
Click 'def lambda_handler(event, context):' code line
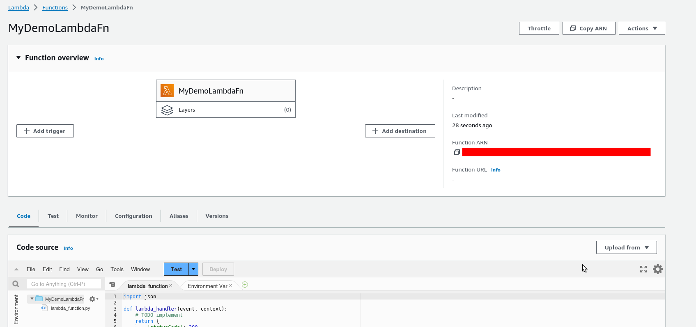175,309
